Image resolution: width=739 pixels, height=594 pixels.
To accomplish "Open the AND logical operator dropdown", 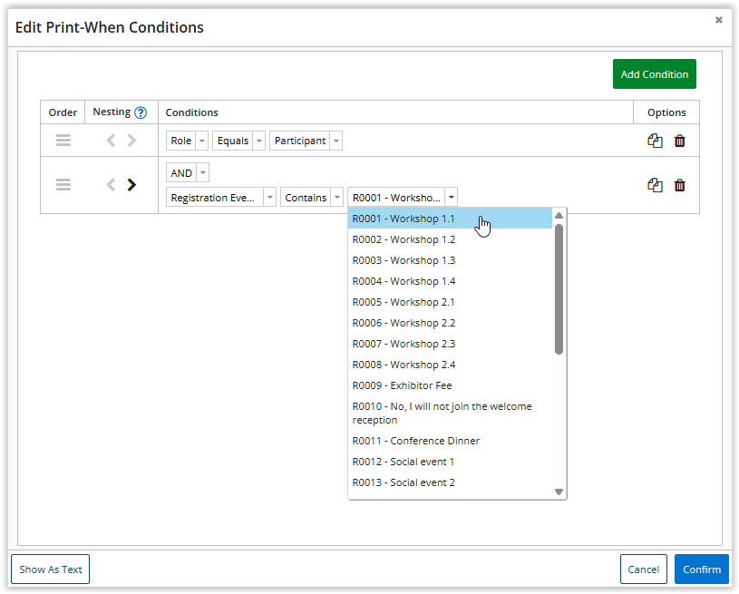I will click(x=188, y=173).
